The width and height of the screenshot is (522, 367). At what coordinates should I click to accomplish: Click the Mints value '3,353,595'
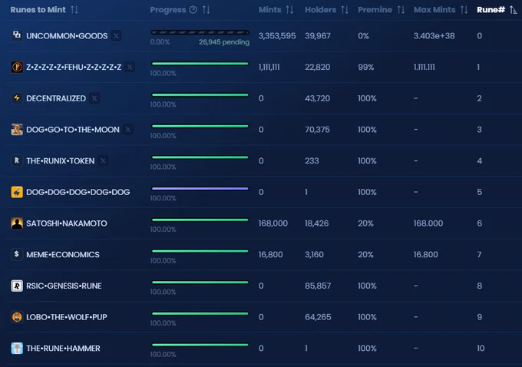[277, 36]
